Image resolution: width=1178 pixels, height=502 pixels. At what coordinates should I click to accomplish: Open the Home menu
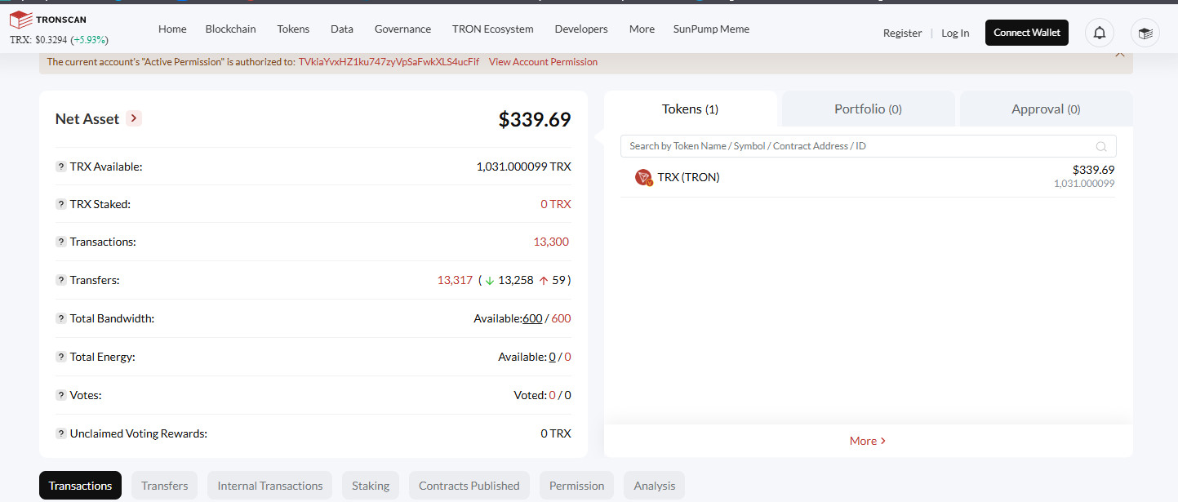coord(172,29)
